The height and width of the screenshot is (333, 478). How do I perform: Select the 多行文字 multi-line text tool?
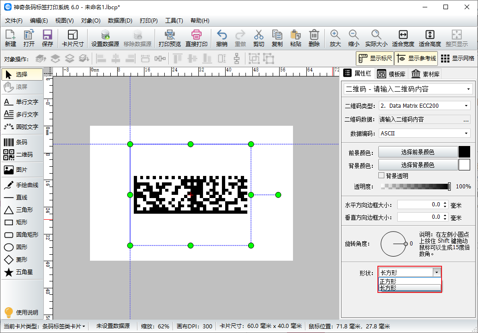coord(22,114)
